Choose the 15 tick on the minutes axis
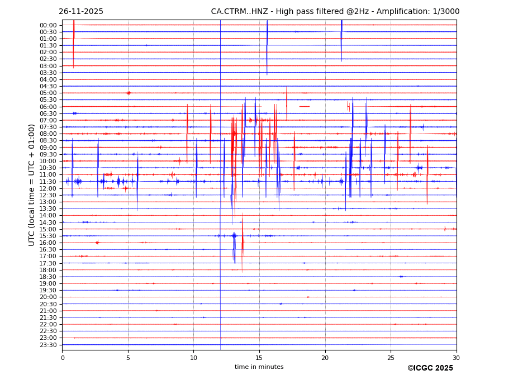This screenshot has height=389, width=518. coord(259,358)
